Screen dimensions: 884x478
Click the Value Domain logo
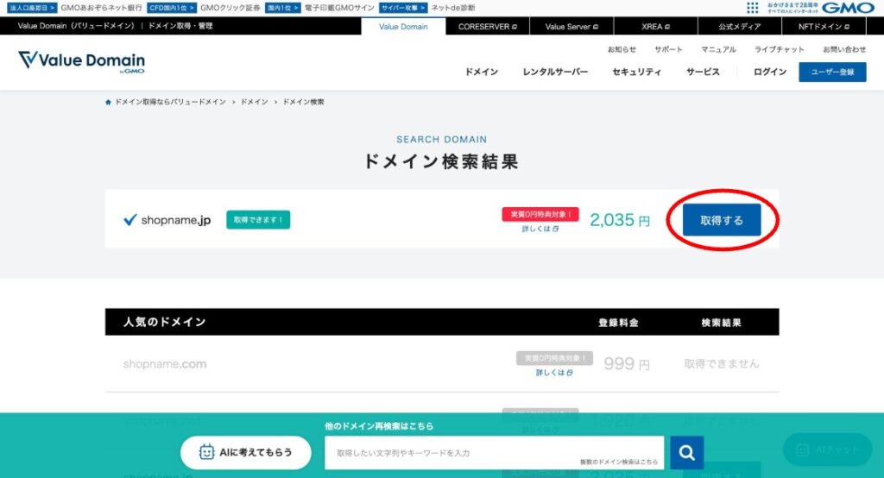pyautogui.click(x=81, y=61)
